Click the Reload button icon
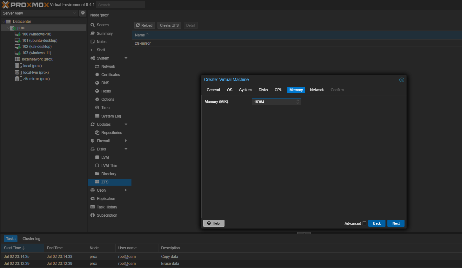The image size is (462, 268). [138, 25]
